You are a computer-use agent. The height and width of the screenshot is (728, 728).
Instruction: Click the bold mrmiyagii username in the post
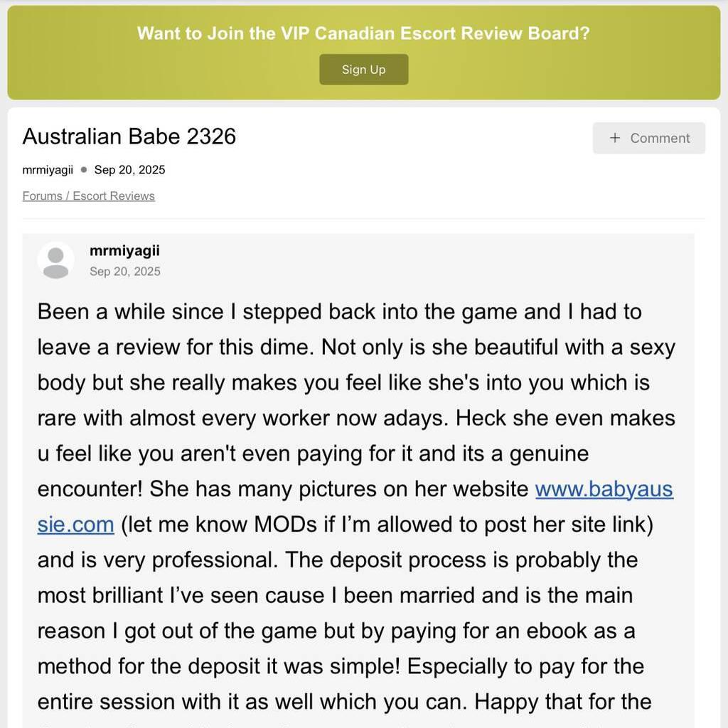click(x=124, y=251)
